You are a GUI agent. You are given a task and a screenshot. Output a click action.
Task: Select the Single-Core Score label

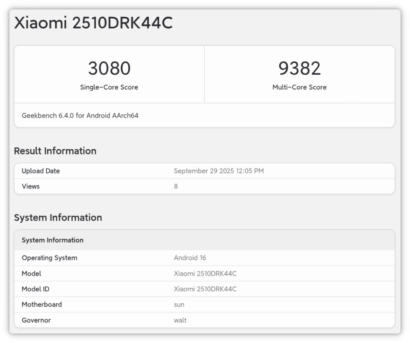(x=109, y=87)
